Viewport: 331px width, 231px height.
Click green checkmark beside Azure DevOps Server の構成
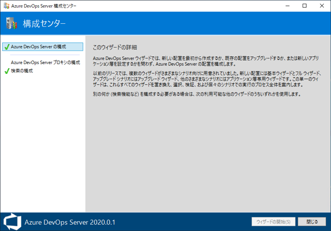click(7, 47)
